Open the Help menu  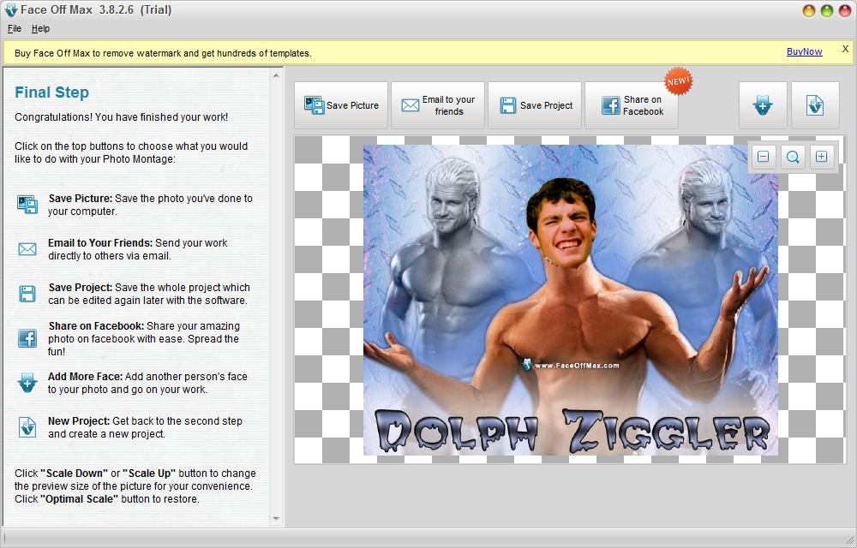point(40,28)
